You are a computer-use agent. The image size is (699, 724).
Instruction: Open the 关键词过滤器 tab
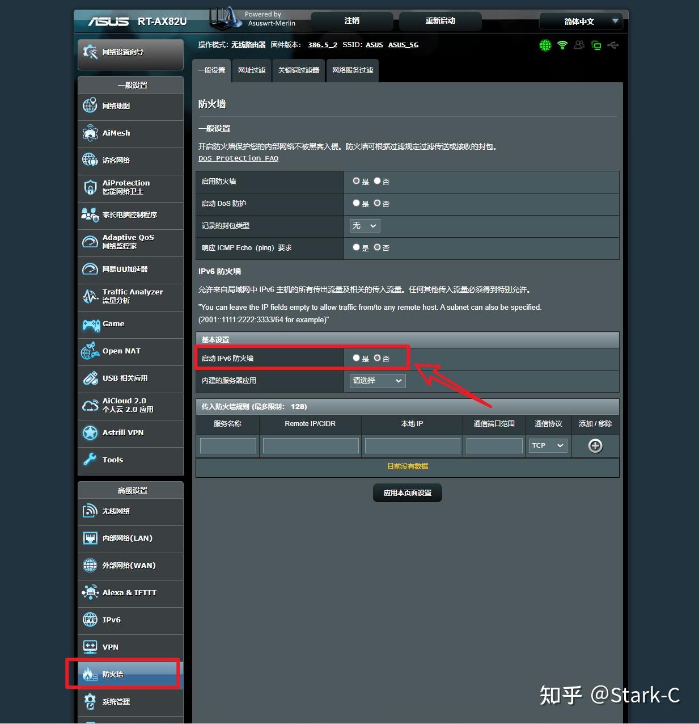click(298, 70)
